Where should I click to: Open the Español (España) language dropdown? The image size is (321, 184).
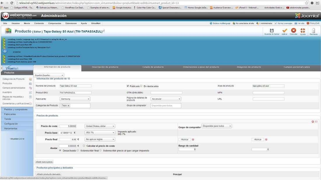49,75
